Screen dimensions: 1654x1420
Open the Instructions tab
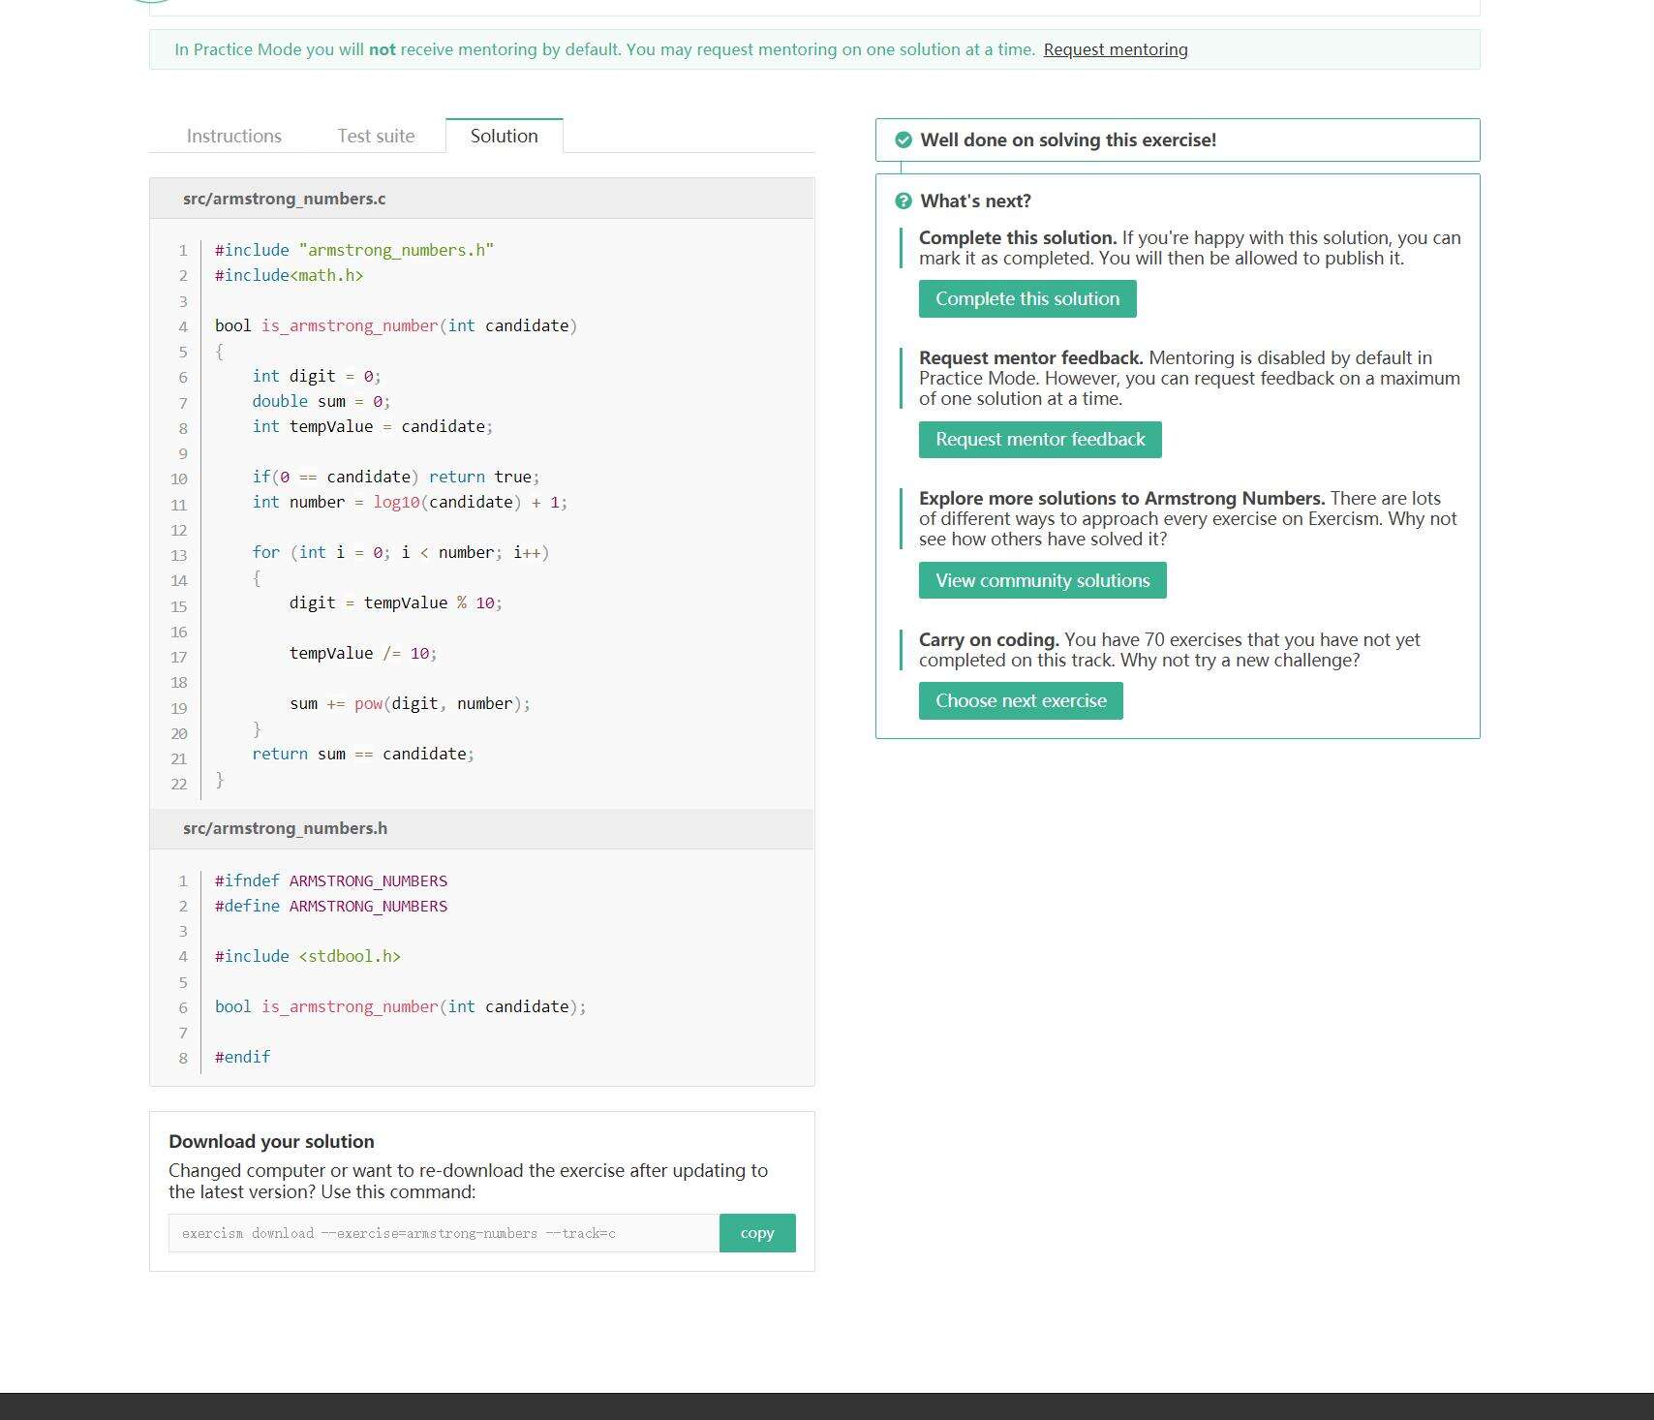point(233,137)
